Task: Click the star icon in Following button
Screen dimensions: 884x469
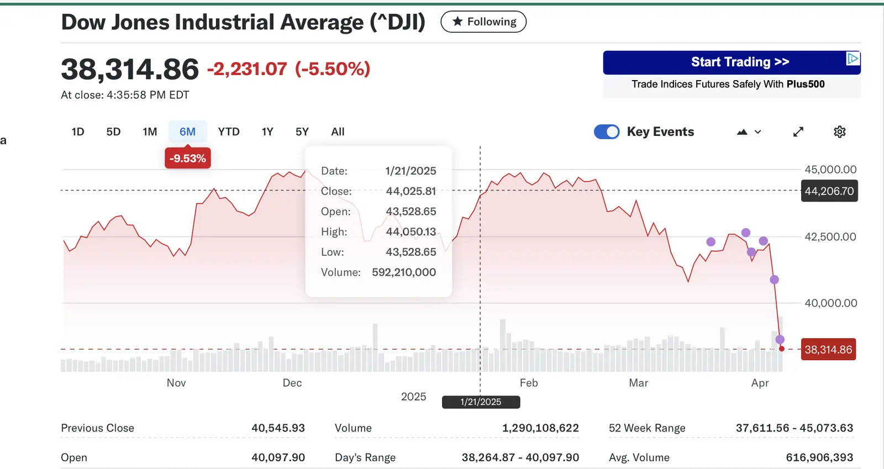Action: point(457,22)
